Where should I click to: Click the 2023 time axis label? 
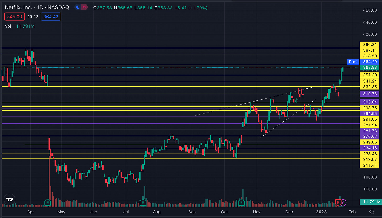point(321,212)
